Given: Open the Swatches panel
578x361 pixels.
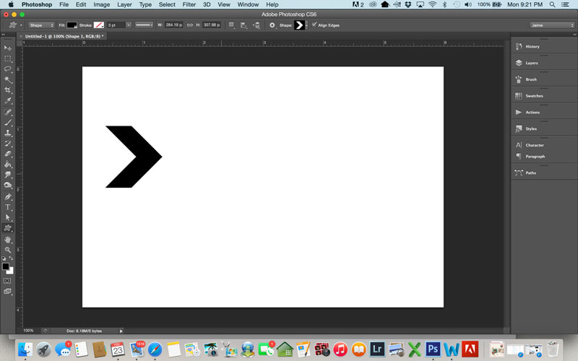Looking at the screenshot, I should coord(534,95).
